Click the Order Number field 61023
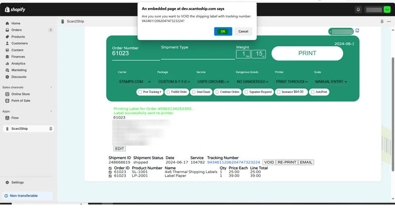395x222 pixels. (x=136, y=54)
